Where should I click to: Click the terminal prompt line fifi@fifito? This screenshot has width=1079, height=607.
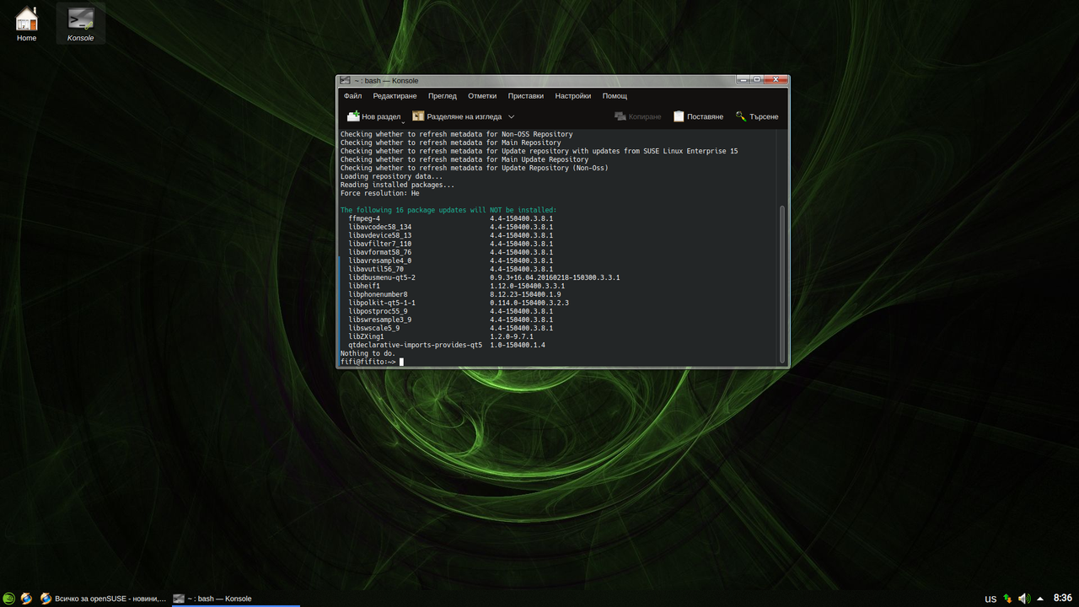tap(368, 362)
